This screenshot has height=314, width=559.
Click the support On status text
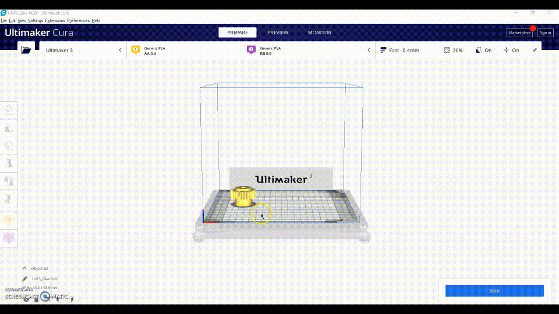point(488,50)
